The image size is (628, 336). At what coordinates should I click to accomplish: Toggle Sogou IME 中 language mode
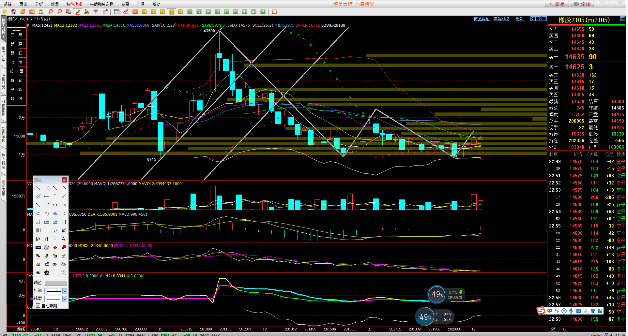coord(550,311)
